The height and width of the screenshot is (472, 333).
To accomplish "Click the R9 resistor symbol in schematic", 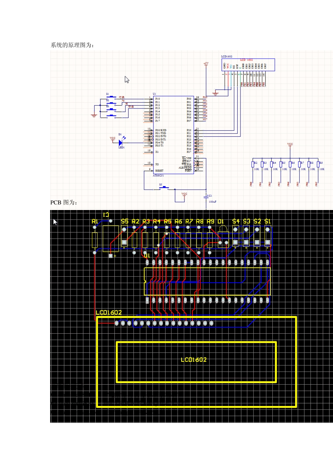I will click(318, 165).
